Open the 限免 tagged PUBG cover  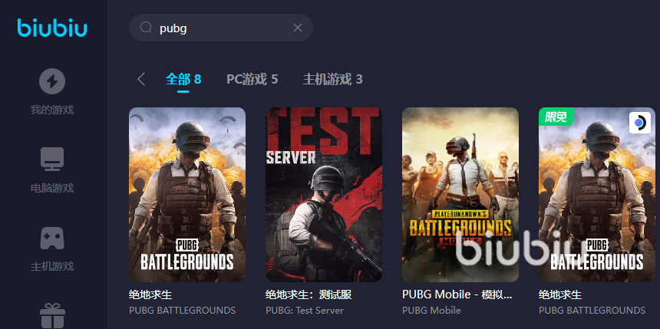(x=597, y=194)
